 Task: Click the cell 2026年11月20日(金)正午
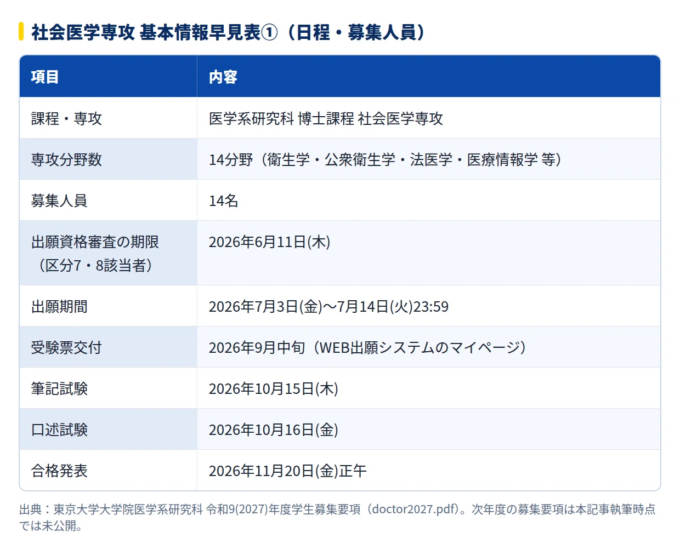coord(429,471)
